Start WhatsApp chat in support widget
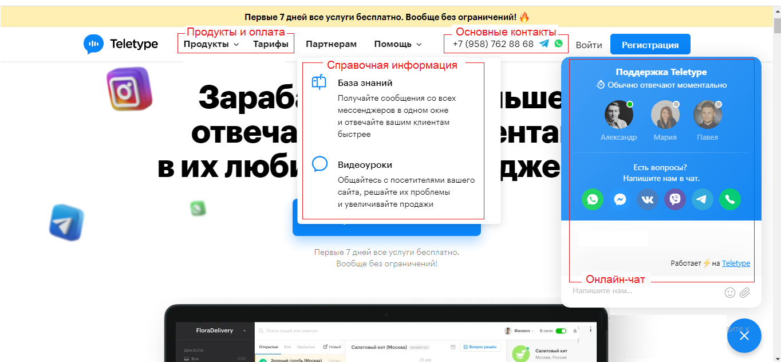This screenshot has width=781, height=362. [x=593, y=199]
